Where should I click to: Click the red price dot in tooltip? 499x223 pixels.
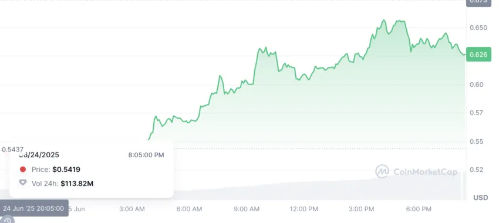pos(22,170)
